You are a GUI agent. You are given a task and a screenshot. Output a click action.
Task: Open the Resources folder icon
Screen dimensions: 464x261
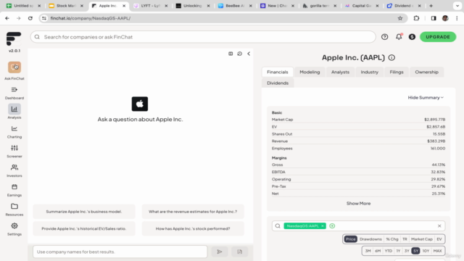click(x=14, y=206)
